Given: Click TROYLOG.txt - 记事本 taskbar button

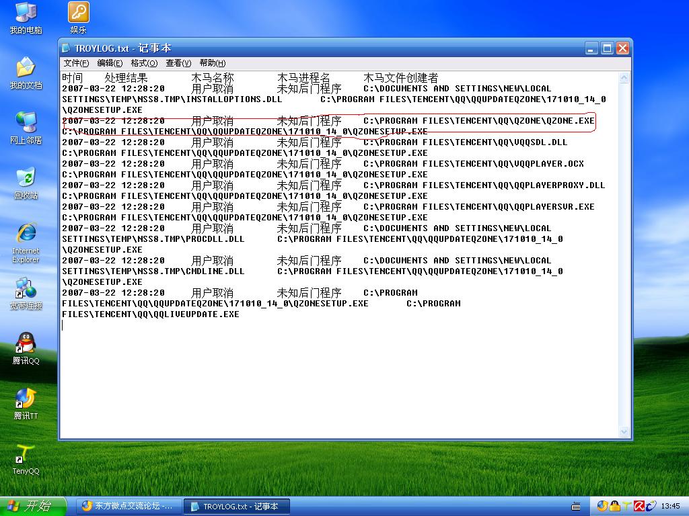Looking at the screenshot, I should pos(236,506).
